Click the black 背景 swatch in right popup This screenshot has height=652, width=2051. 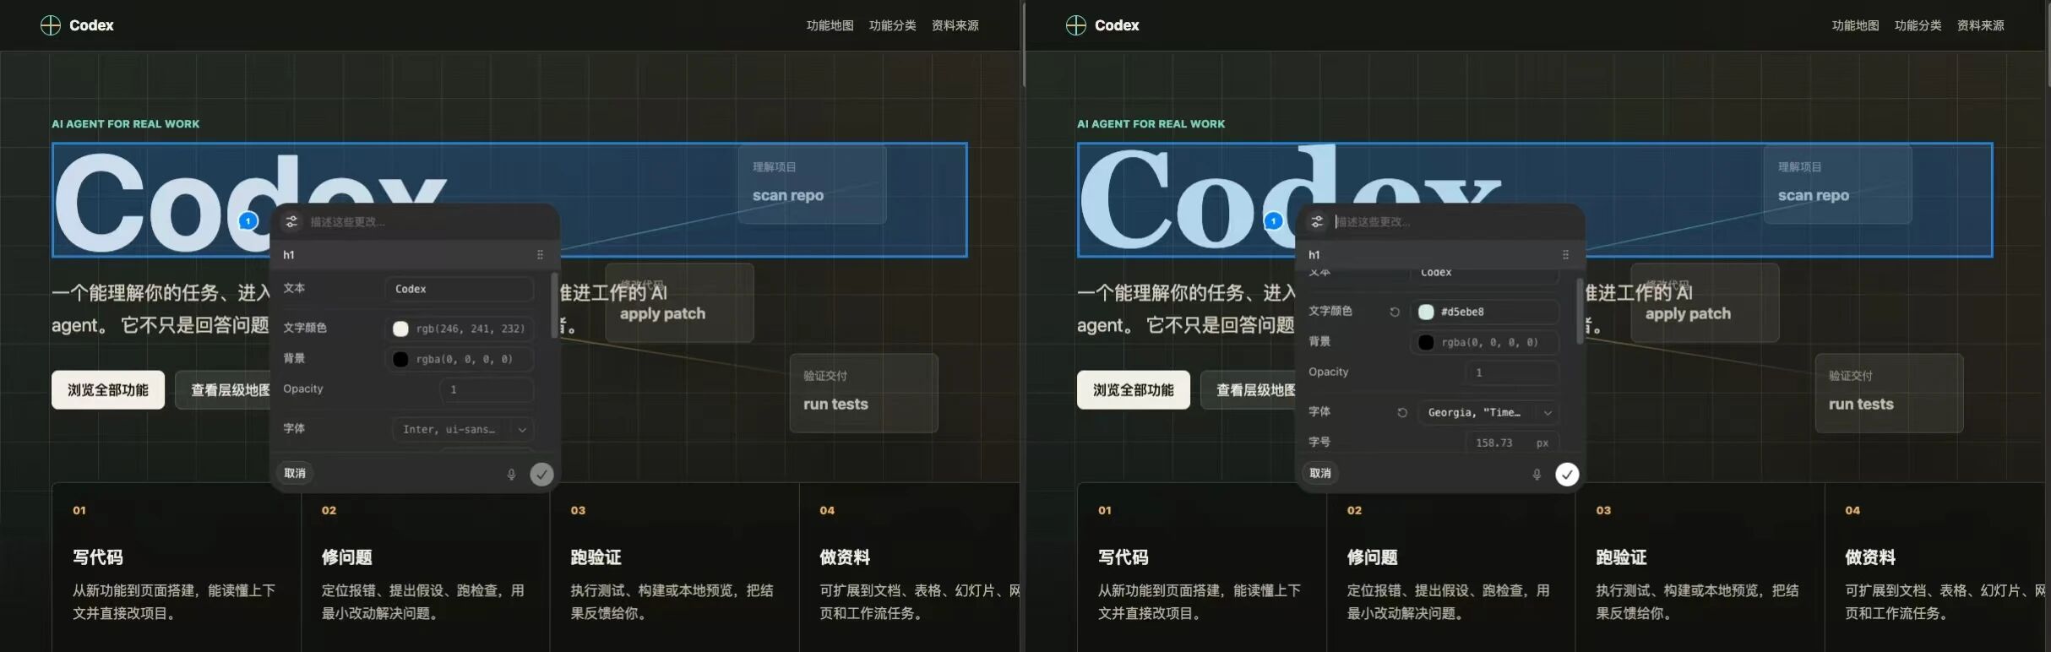1426,342
